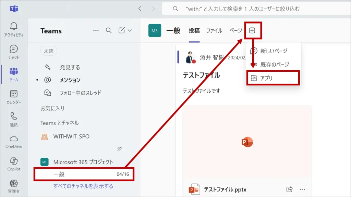Select アプリ from the dropdown menu

pos(273,78)
